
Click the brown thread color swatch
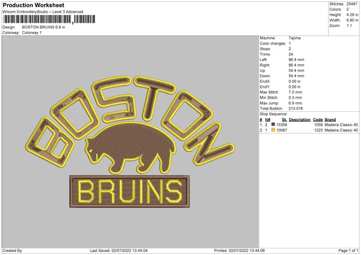273,124
